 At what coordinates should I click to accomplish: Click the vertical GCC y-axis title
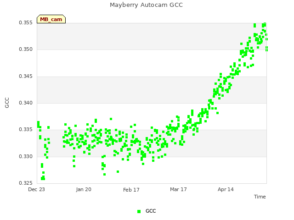click(x=7, y=103)
